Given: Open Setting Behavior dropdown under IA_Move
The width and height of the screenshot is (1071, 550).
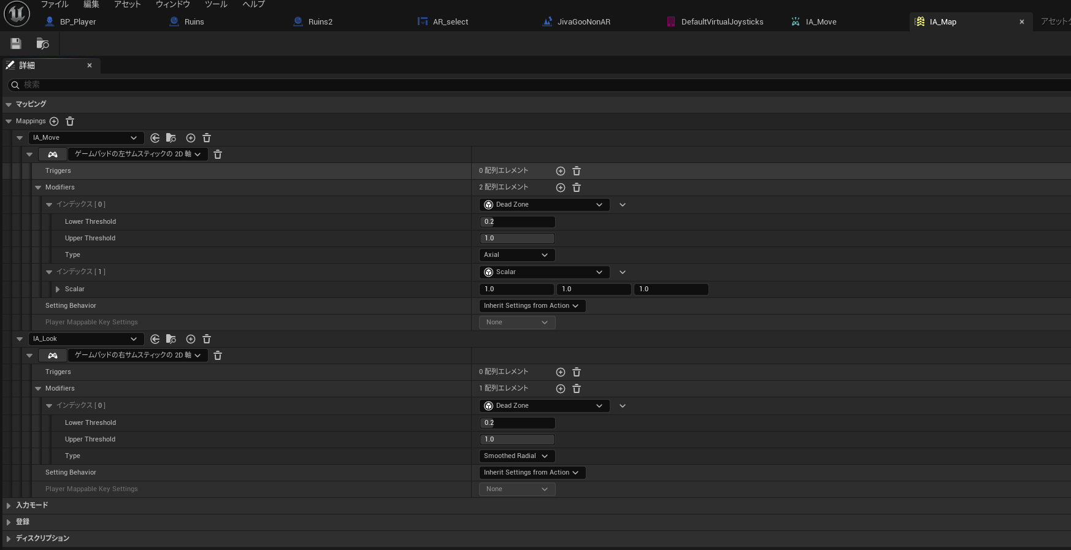Looking at the screenshot, I should (x=532, y=306).
